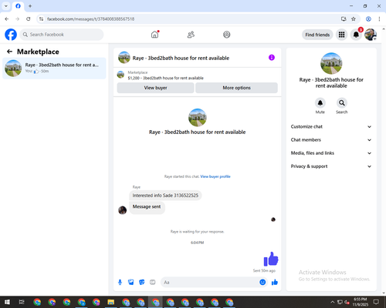Click the browser reload button
This screenshot has width=386, height=308.
click(x=29, y=19)
